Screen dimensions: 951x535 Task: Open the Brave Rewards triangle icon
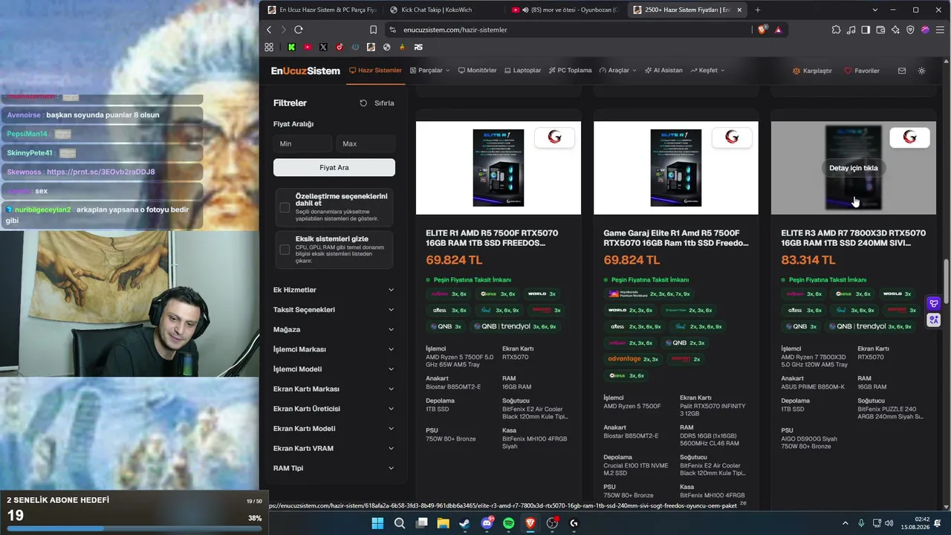click(x=778, y=30)
